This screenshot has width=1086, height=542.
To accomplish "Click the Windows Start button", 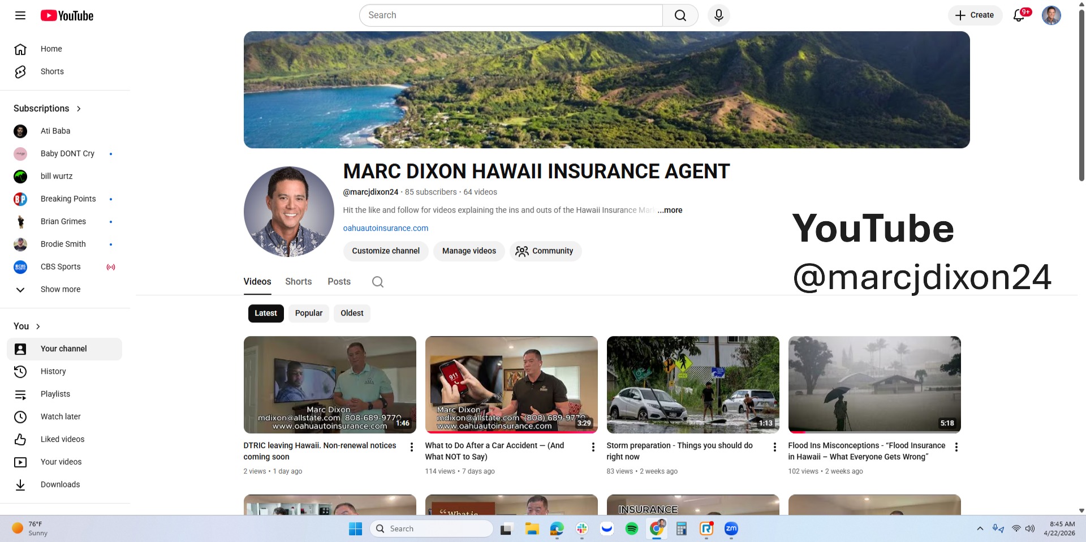I will tap(356, 528).
